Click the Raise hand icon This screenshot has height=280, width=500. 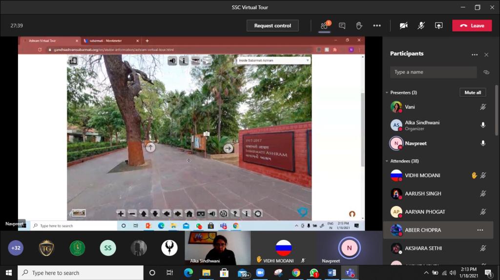click(359, 25)
